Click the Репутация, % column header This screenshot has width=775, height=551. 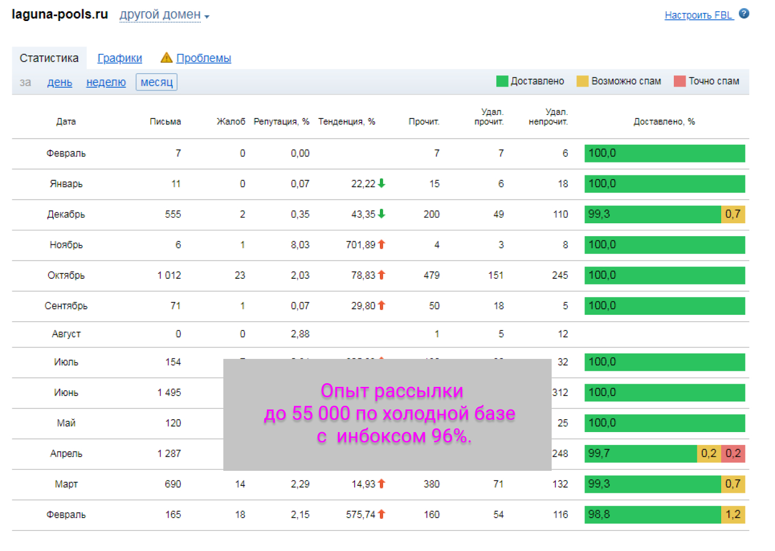click(x=281, y=122)
